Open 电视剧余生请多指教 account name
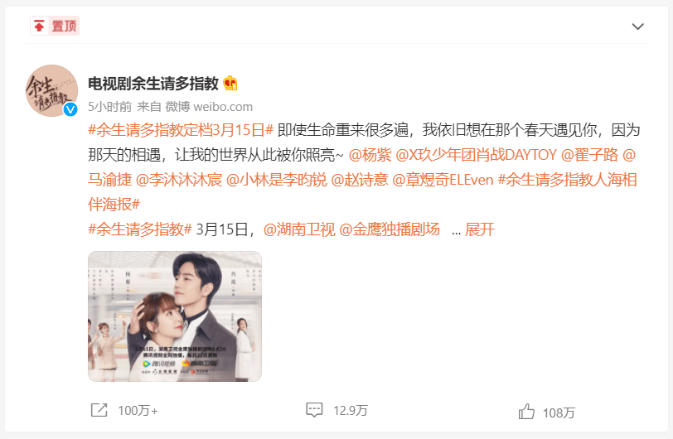The width and height of the screenshot is (673, 439). 153,84
